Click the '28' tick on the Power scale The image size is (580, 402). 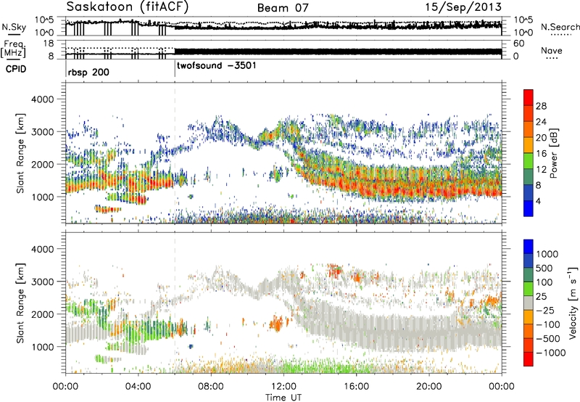point(541,106)
